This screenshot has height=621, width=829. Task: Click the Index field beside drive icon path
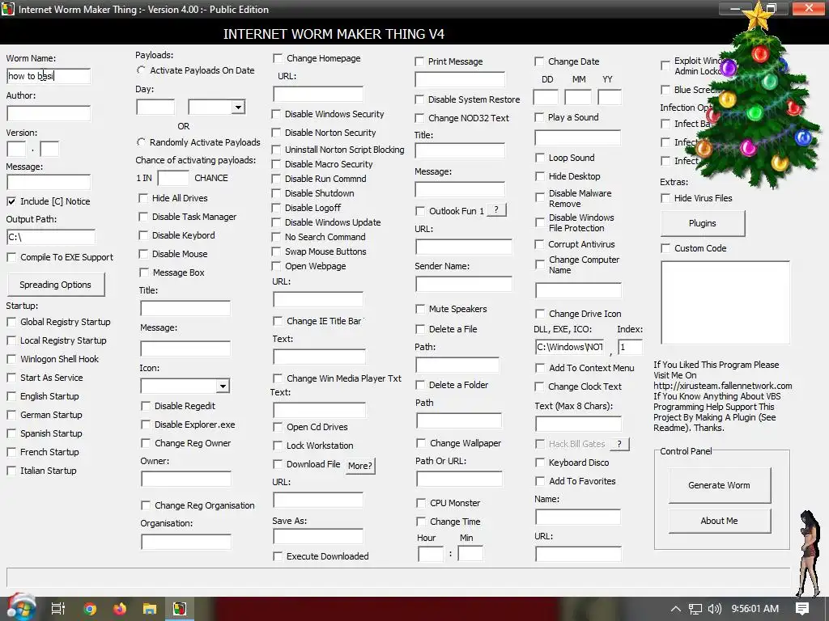click(630, 347)
